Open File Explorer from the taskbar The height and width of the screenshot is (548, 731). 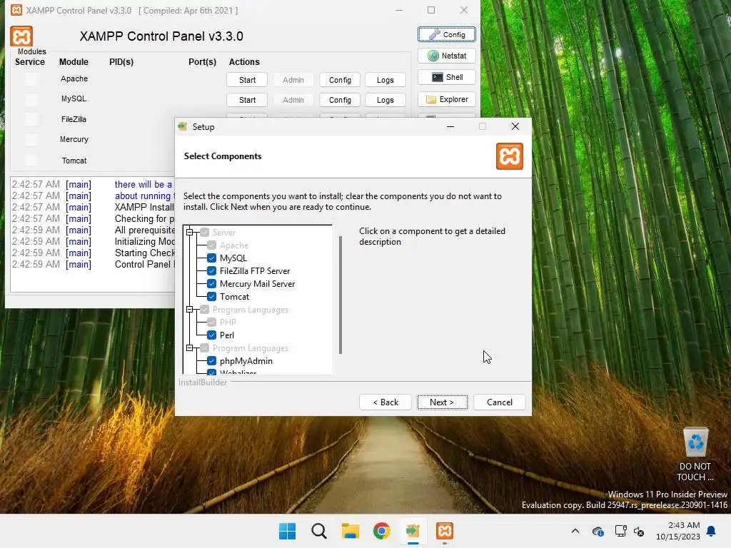[x=350, y=531]
